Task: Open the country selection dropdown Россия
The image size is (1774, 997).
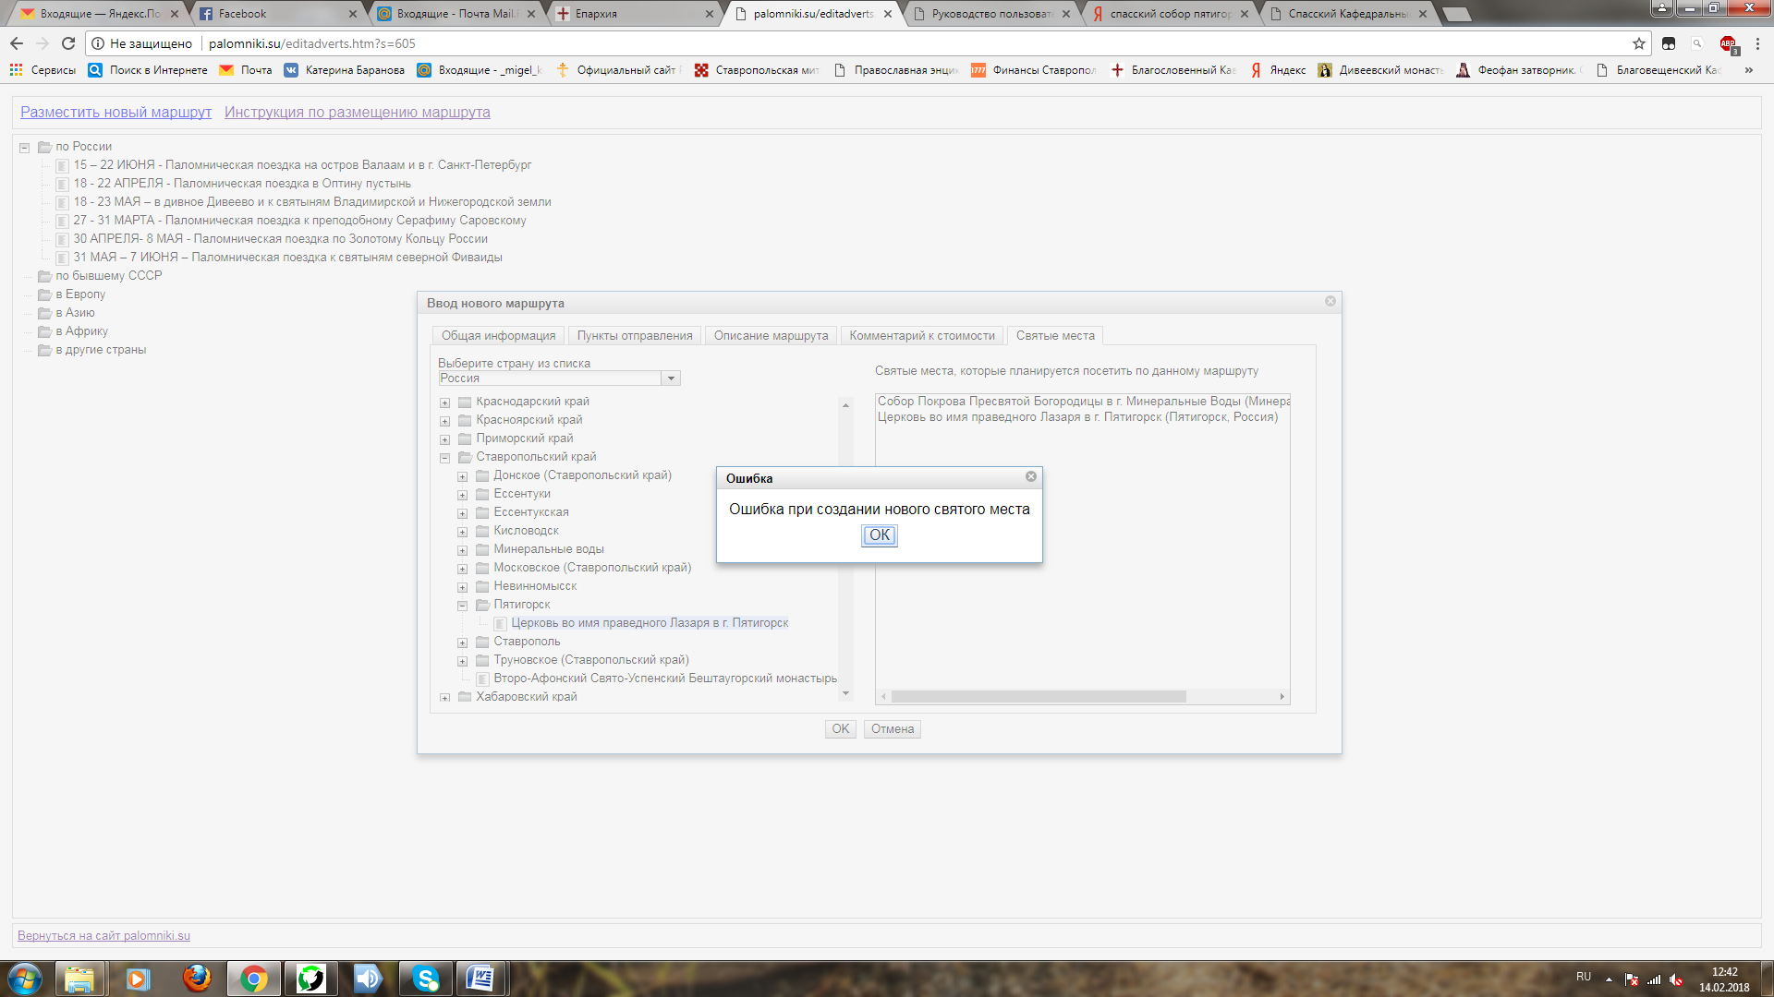Action: [x=672, y=378]
